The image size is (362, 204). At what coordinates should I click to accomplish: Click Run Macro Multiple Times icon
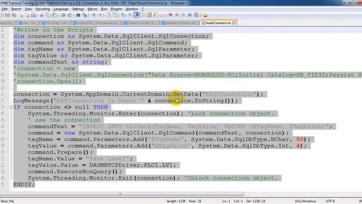pos(190,15)
